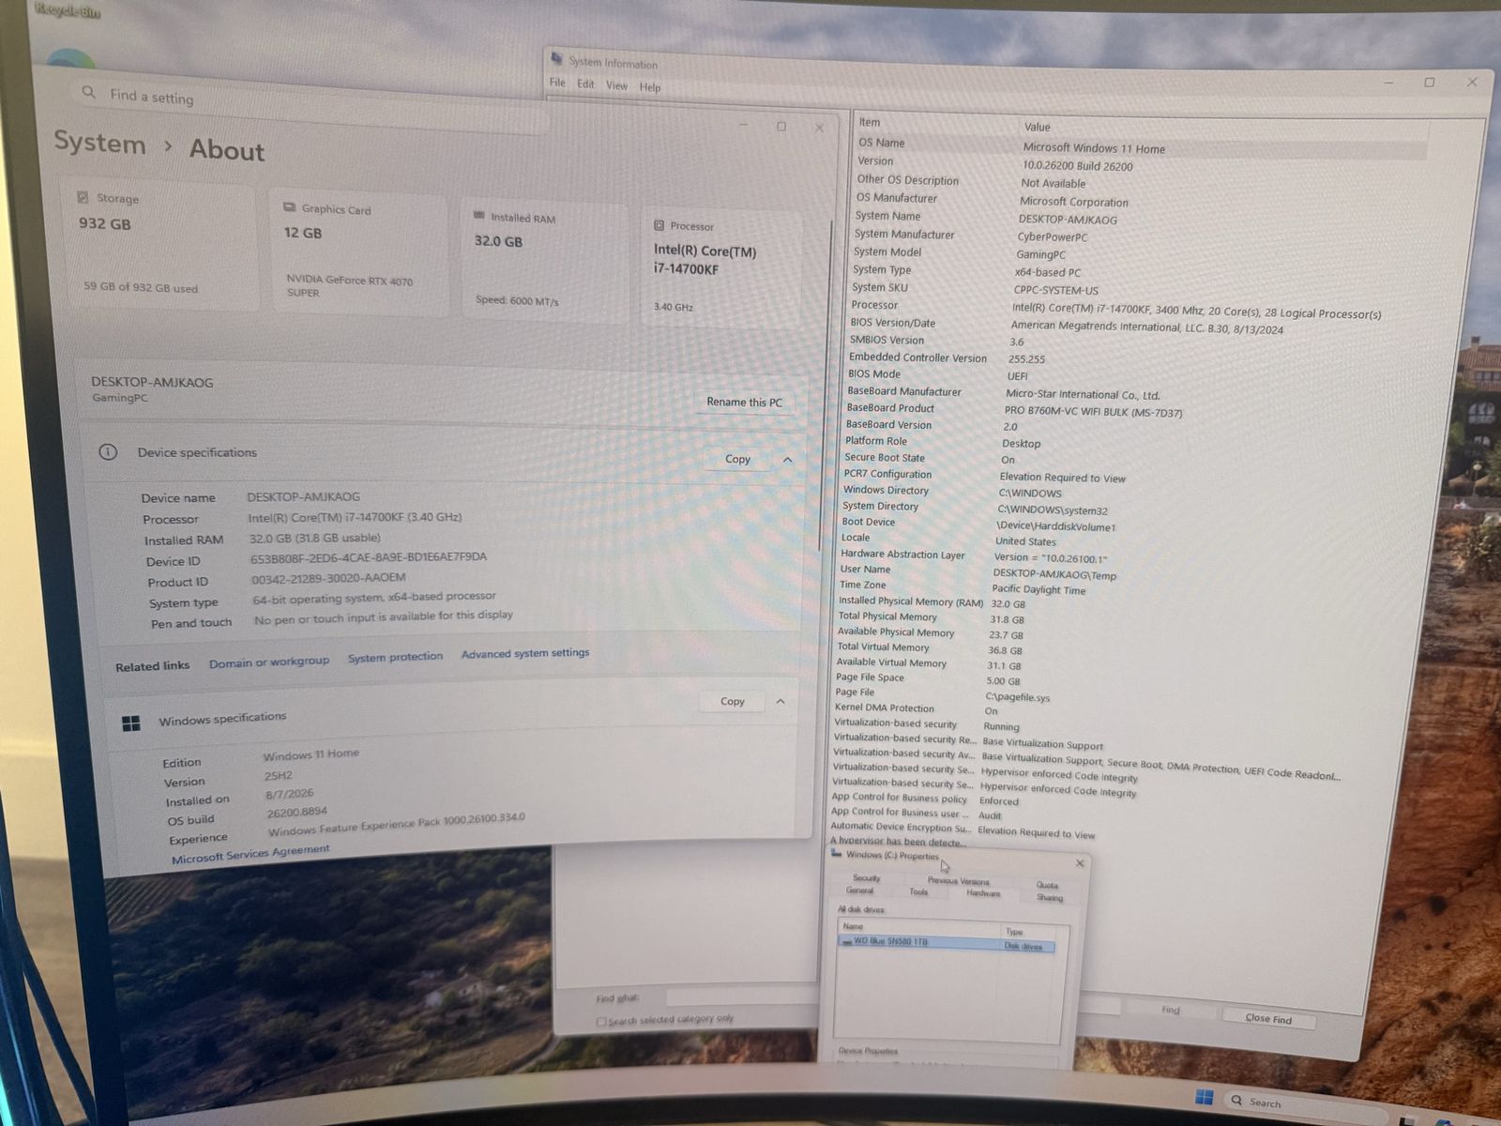
Task: Copy the Device specifications
Action: click(737, 459)
